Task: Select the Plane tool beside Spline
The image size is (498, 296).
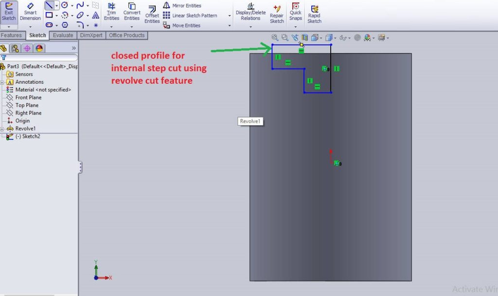Action: coord(95,5)
